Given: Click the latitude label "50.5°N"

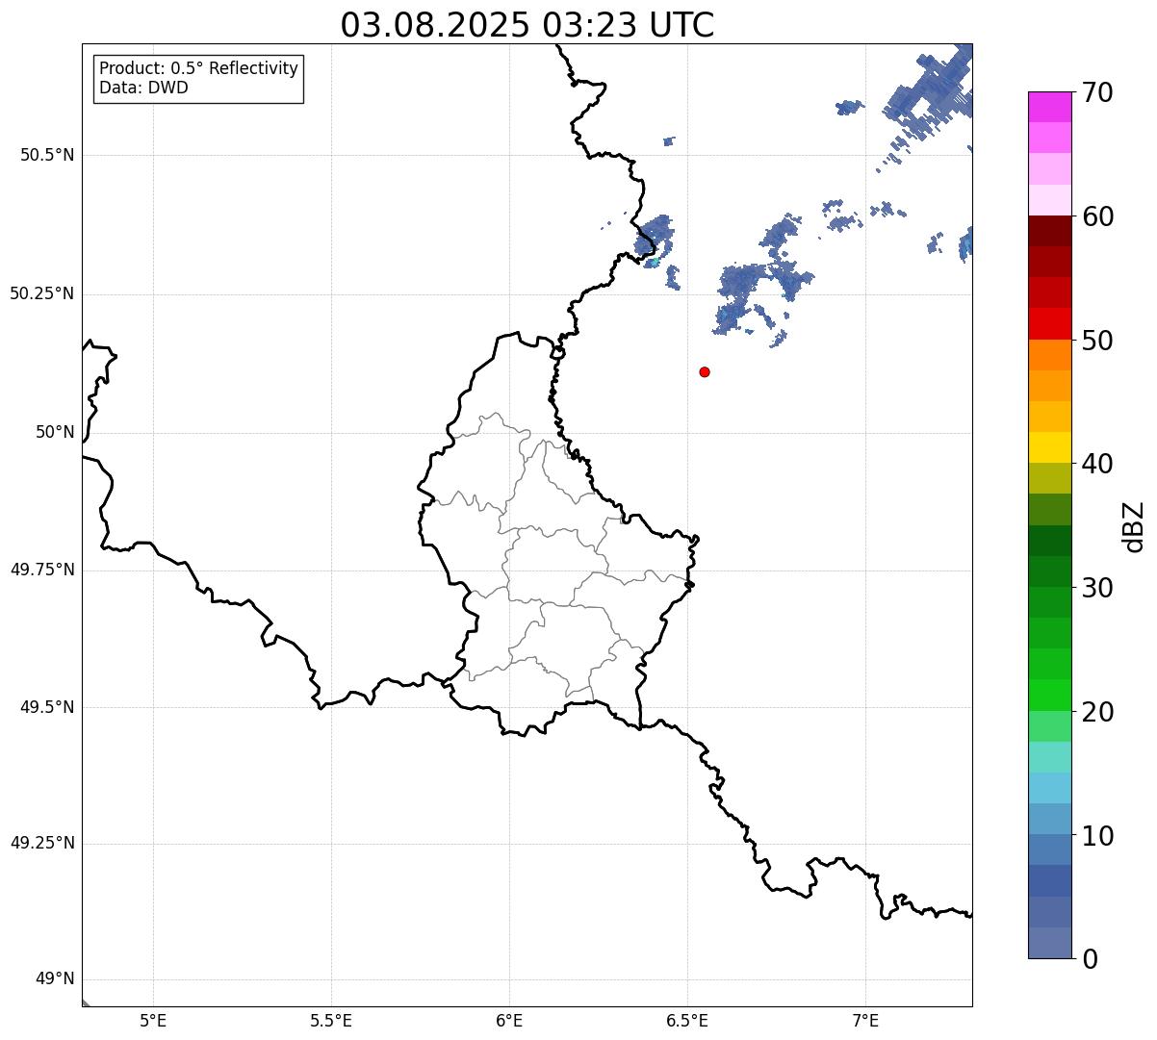Looking at the screenshot, I should coord(47,155).
